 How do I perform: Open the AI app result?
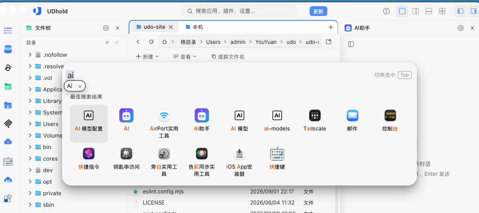pyautogui.click(x=126, y=120)
